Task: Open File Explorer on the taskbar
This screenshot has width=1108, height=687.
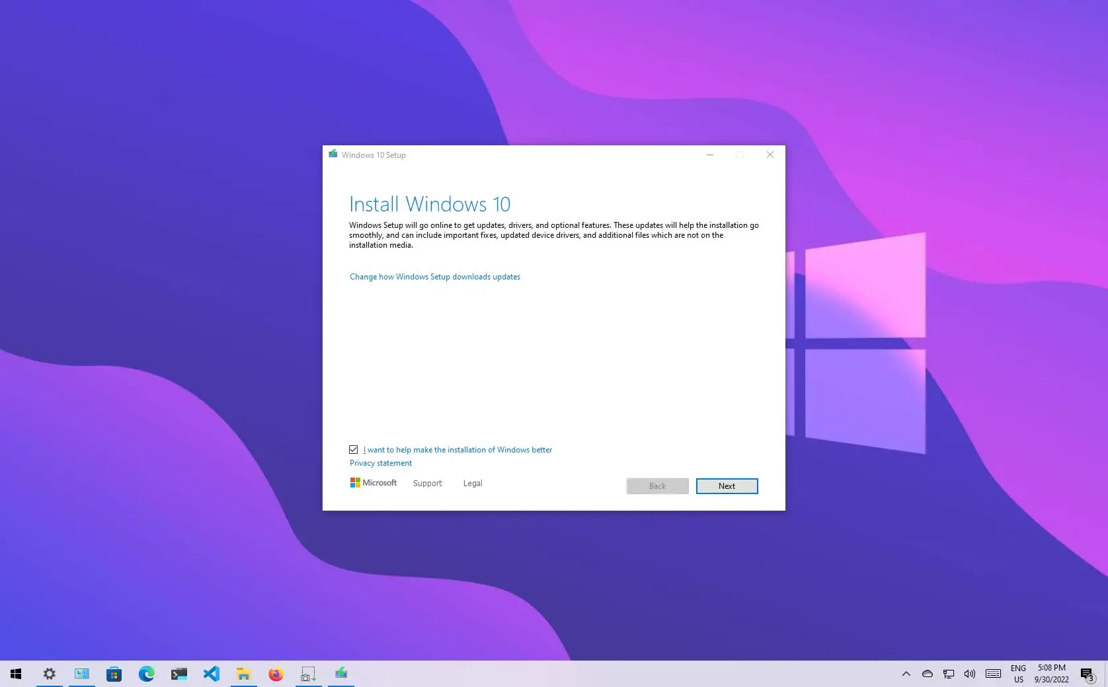Action: (x=243, y=673)
